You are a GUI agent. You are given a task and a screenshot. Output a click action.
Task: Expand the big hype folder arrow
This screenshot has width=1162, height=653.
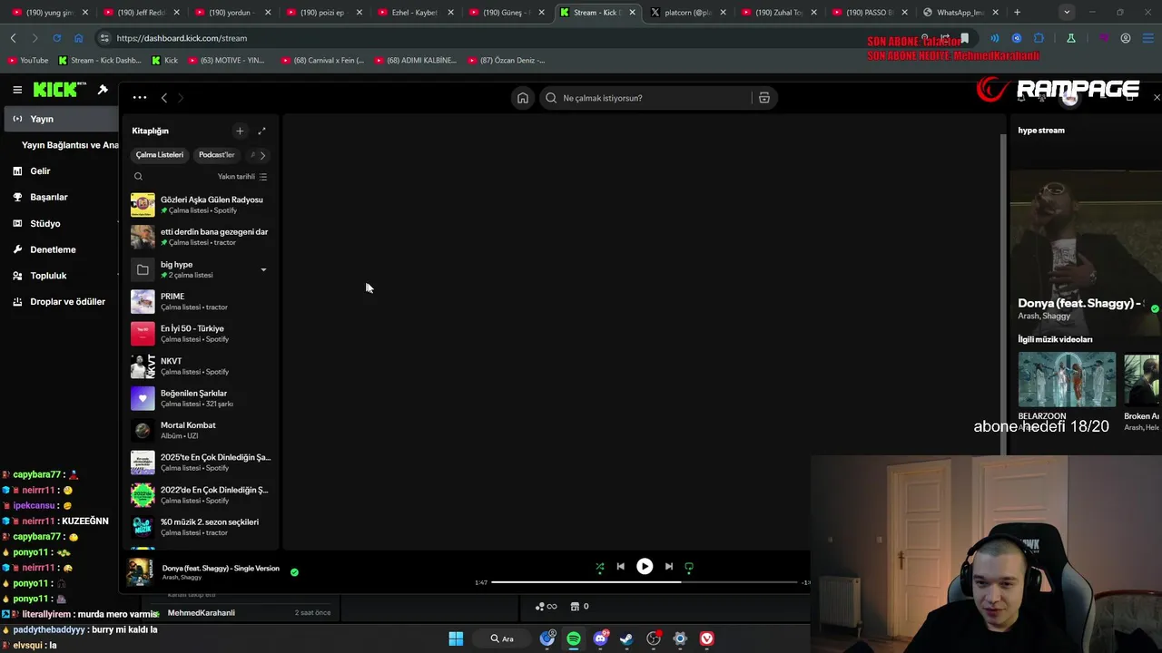(263, 269)
